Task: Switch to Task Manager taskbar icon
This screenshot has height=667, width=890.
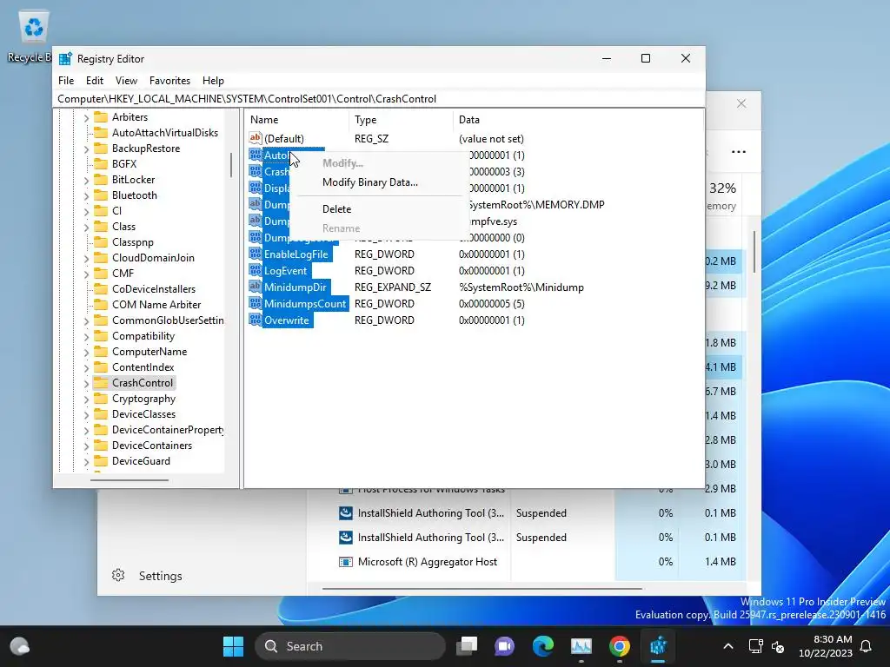Action: pyautogui.click(x=581, y=646)
